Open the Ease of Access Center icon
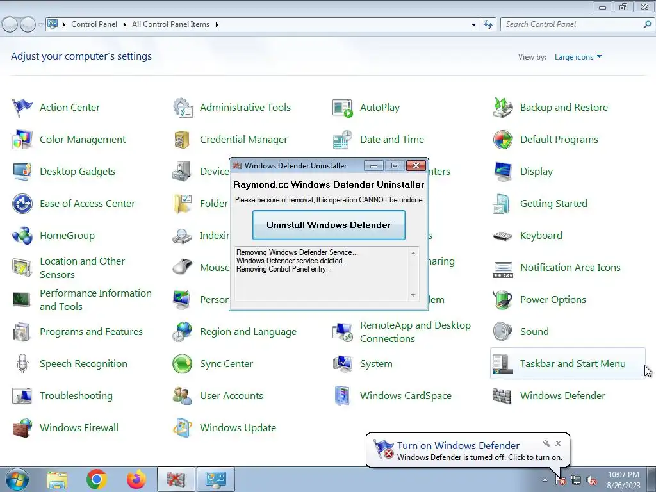 (x=22, y=204)
